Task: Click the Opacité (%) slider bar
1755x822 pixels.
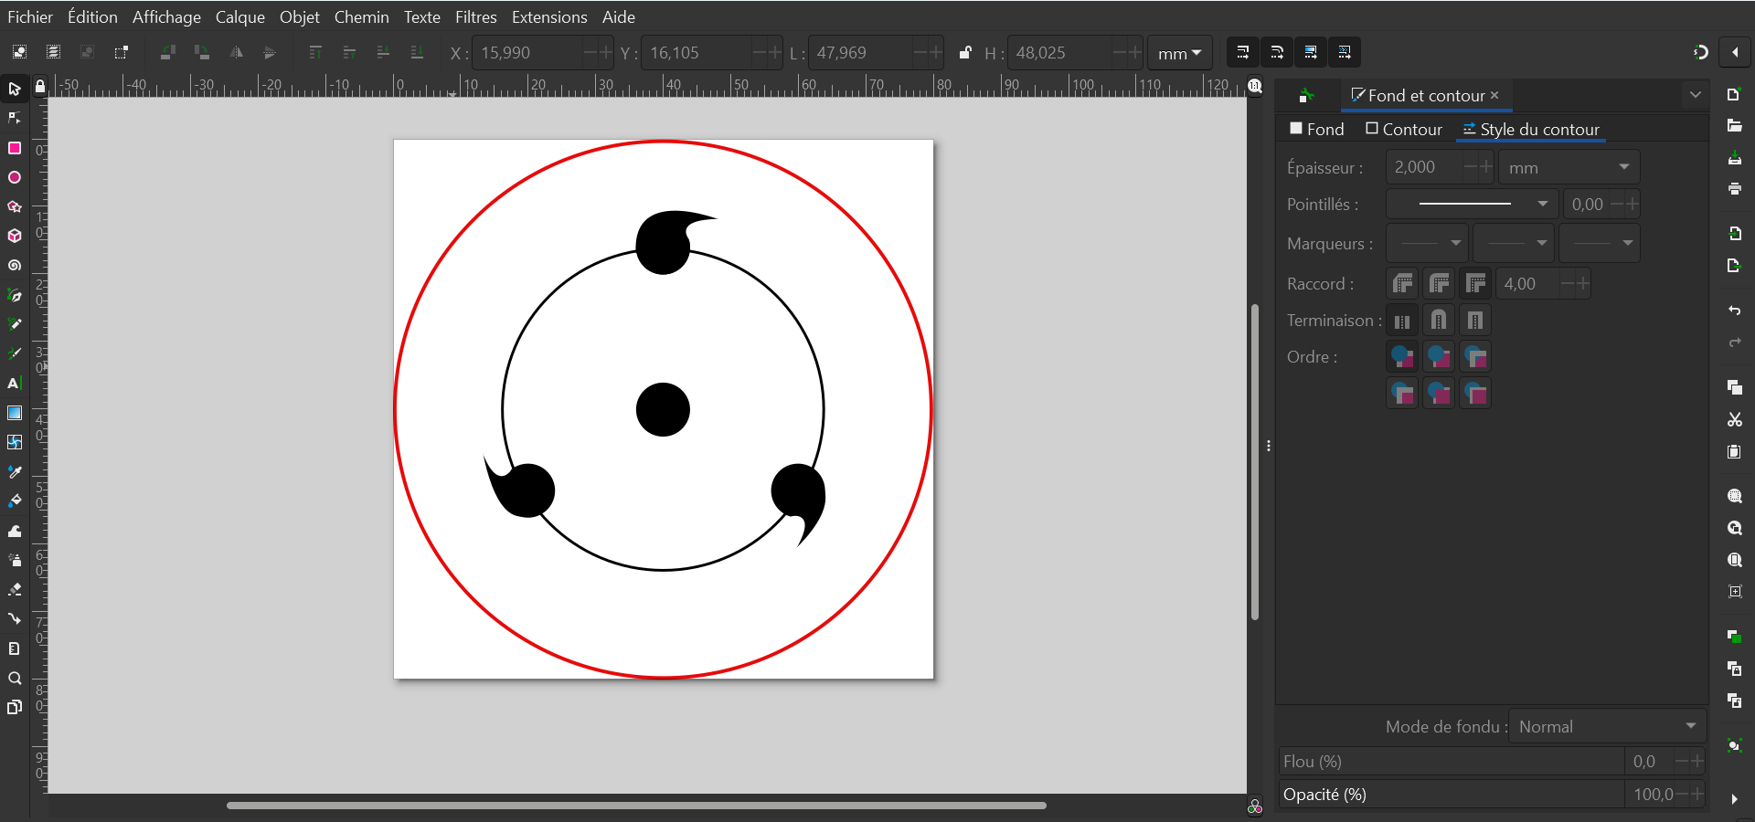Action: point(1451,794)
